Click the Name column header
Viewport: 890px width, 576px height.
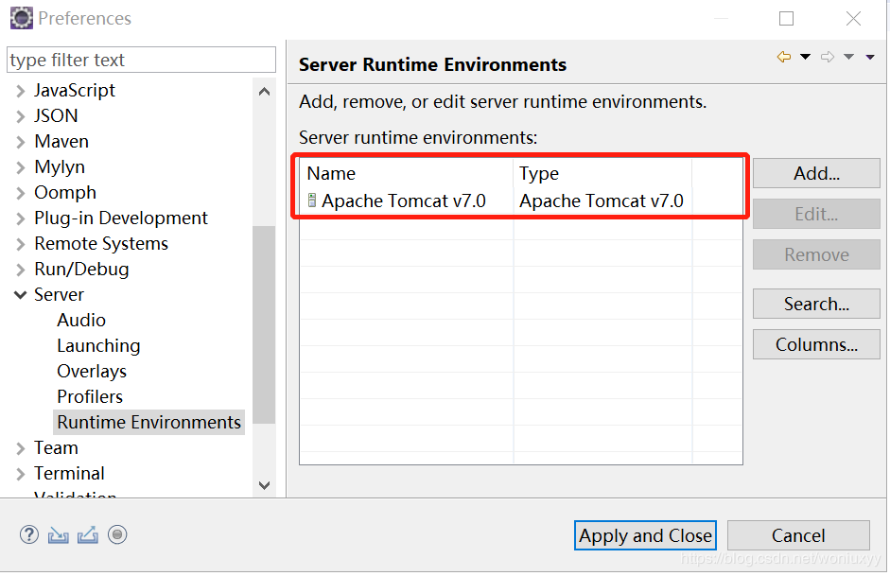pyautogui.click(x=407, y=173)
